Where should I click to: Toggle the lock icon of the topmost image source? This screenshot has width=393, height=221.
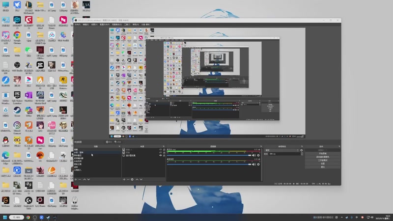coord(164,150)
